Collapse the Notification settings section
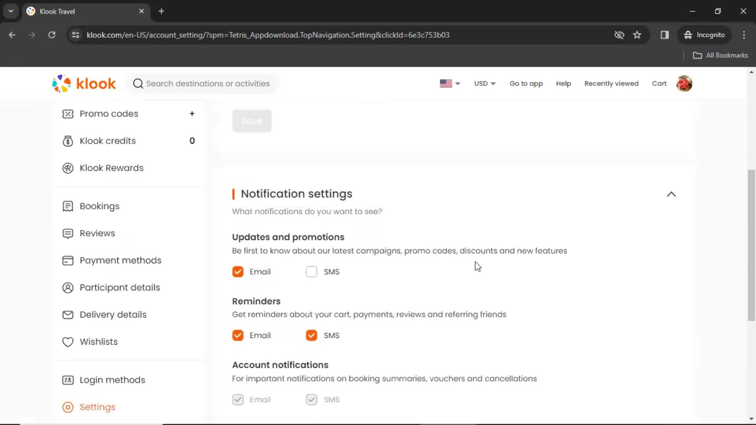756x425 pixels. (671, 194)
